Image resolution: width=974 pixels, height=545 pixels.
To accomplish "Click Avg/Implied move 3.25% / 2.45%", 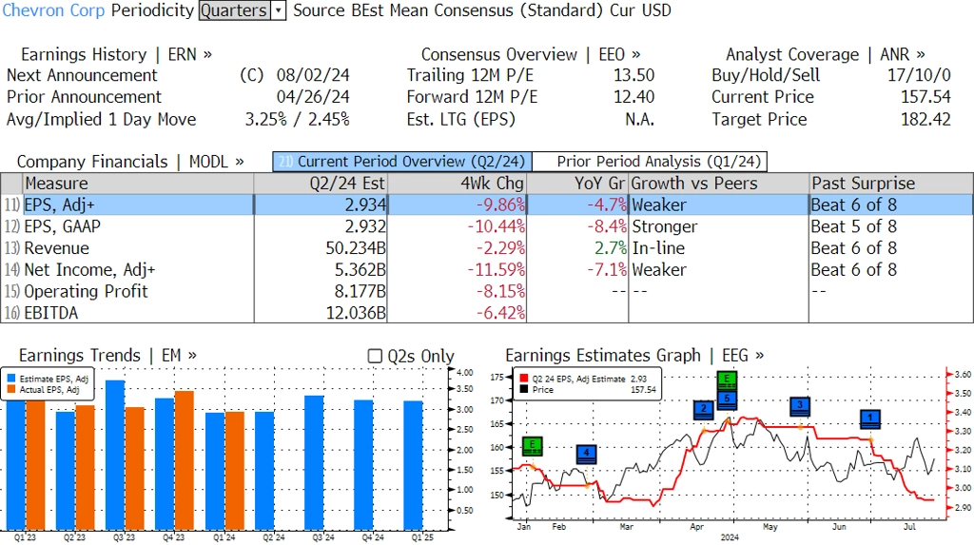I will 297,119.
